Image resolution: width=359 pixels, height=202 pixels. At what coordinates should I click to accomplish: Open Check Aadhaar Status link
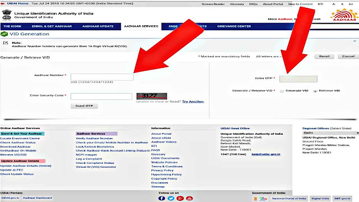(18, 143)
